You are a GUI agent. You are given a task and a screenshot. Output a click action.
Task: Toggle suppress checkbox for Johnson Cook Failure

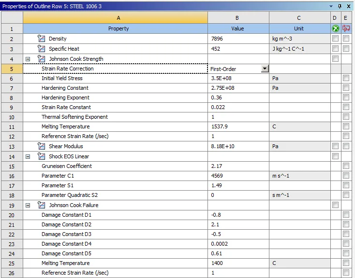pos(335,205)
